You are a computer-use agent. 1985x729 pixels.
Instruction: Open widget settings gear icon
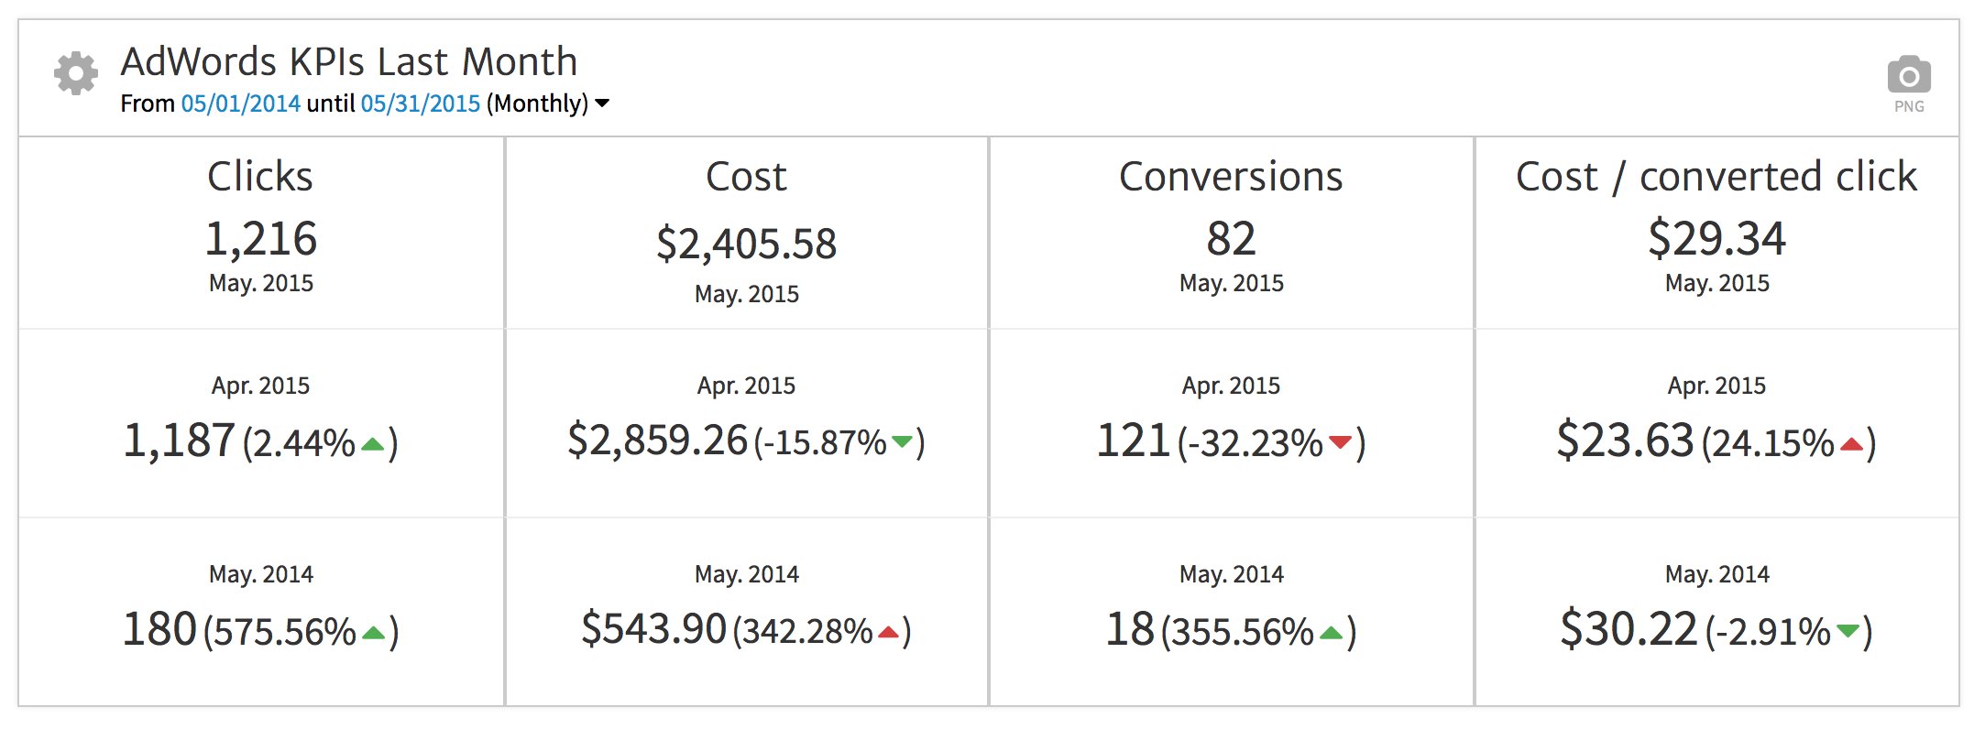point(75,74)
